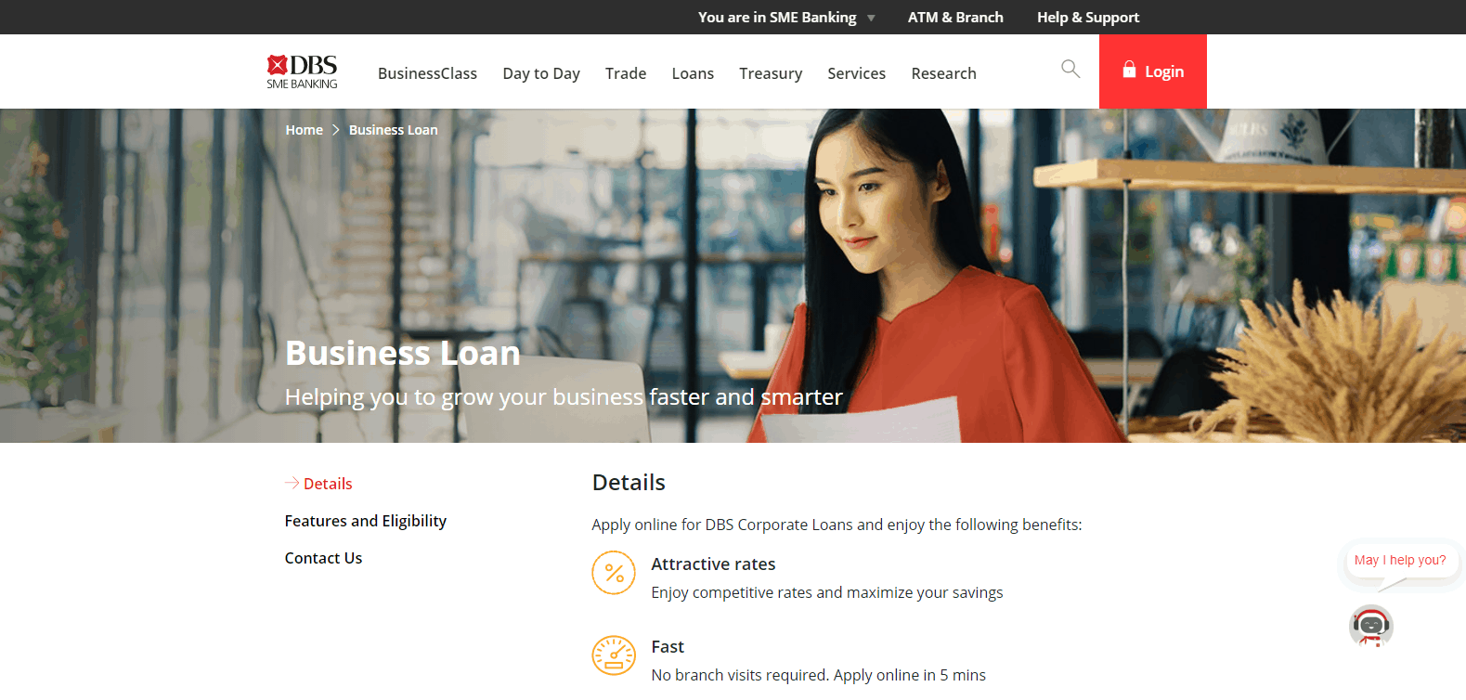Image resolution: width=1466 pixels, height=700 pixels.
Task: Open Help & Support link
Action: (1087, 18)
